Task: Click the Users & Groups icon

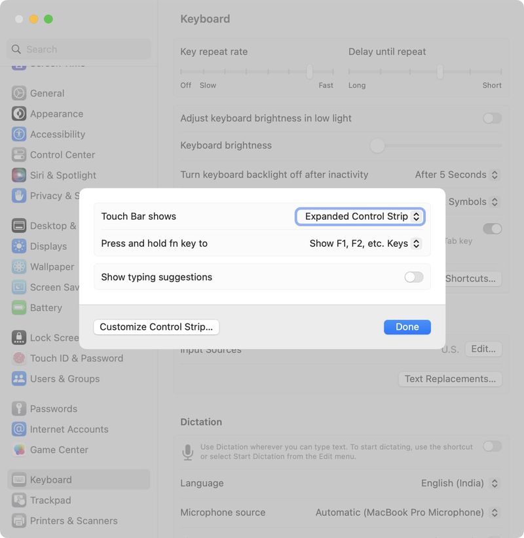Action: point(19,379)
